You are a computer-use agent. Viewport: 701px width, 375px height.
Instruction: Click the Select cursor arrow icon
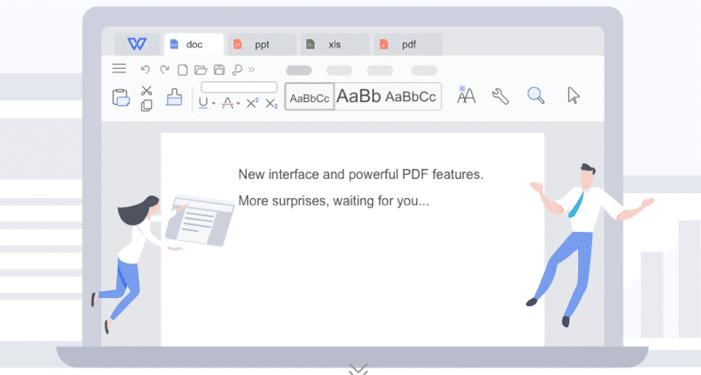click(x=573, y=95)
